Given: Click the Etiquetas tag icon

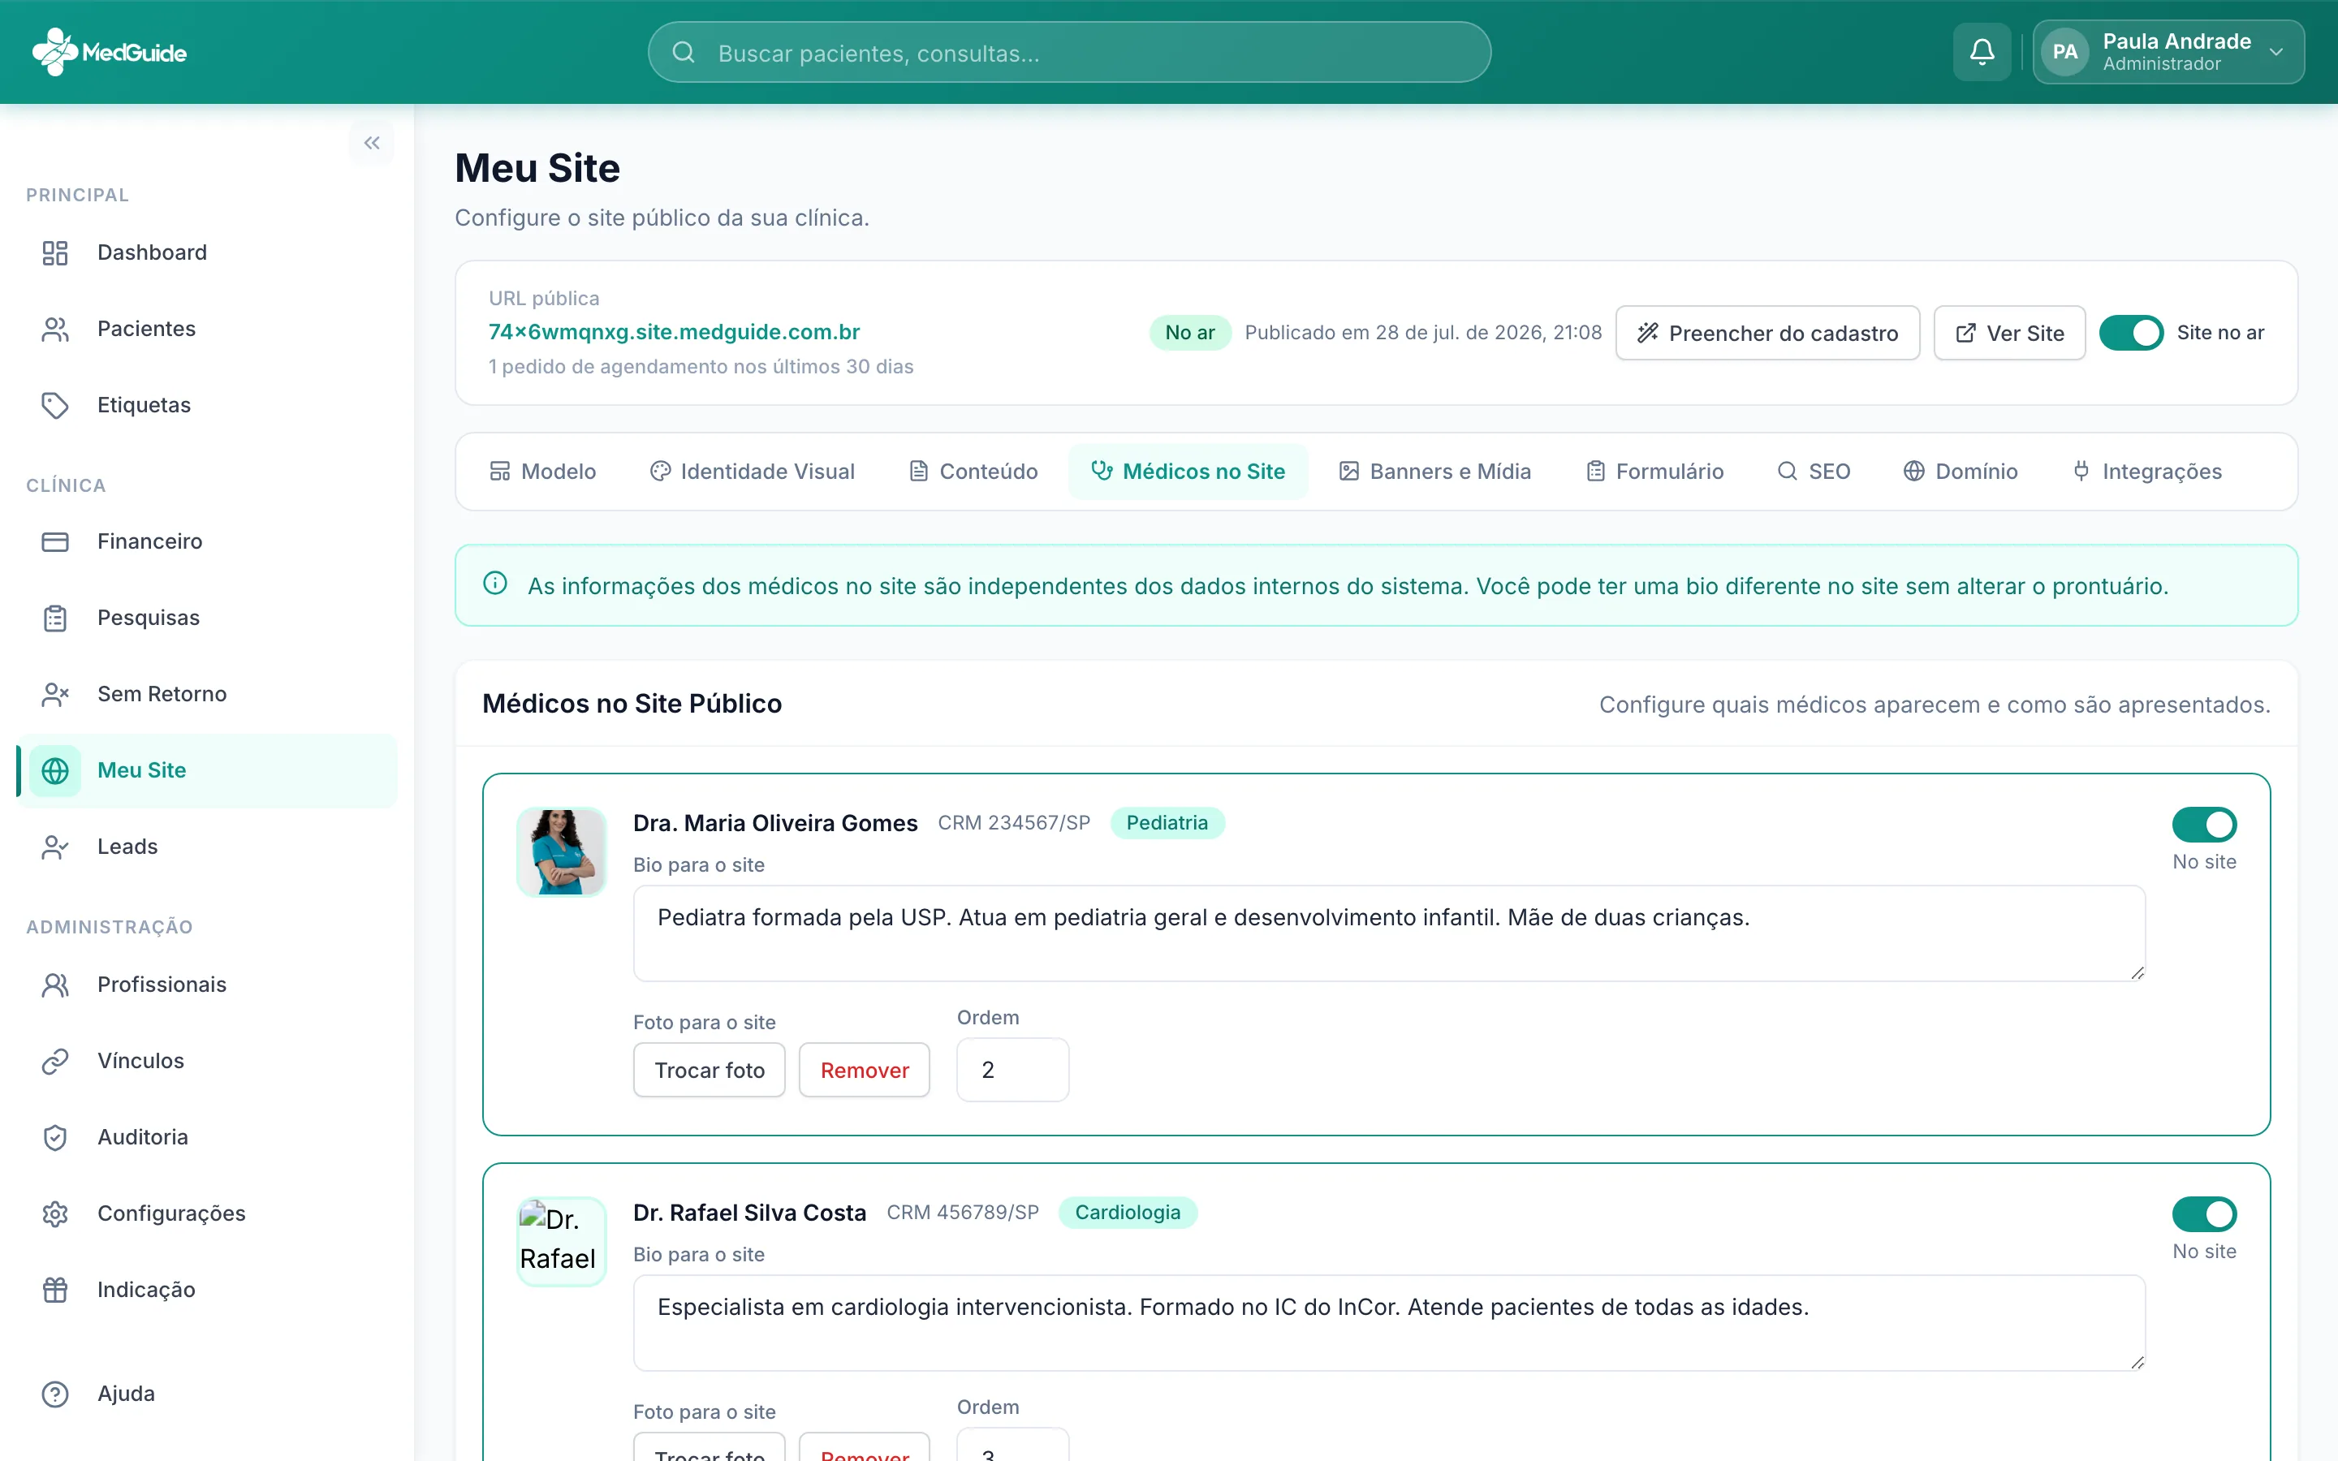Looking at the screenshot, I should coord(55,406).
